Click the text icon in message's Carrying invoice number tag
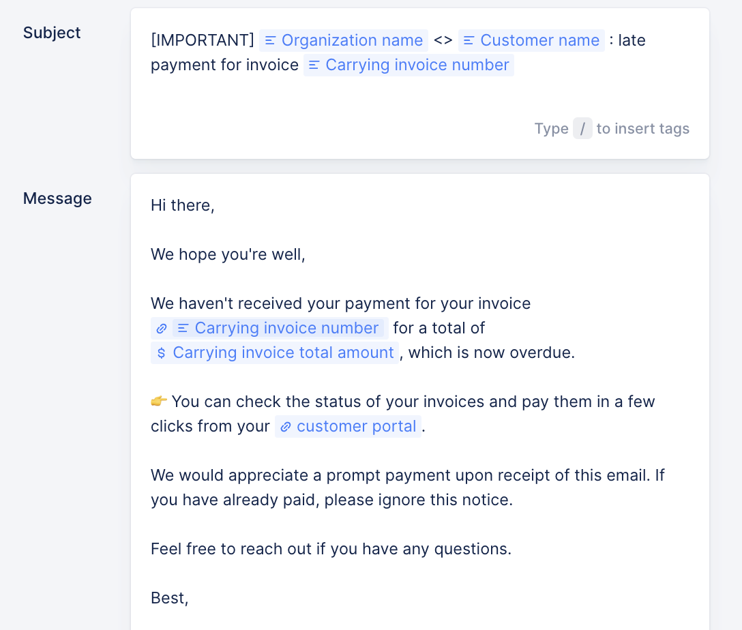The width and height of the screenshot is (742, 630). pos(183,328)
